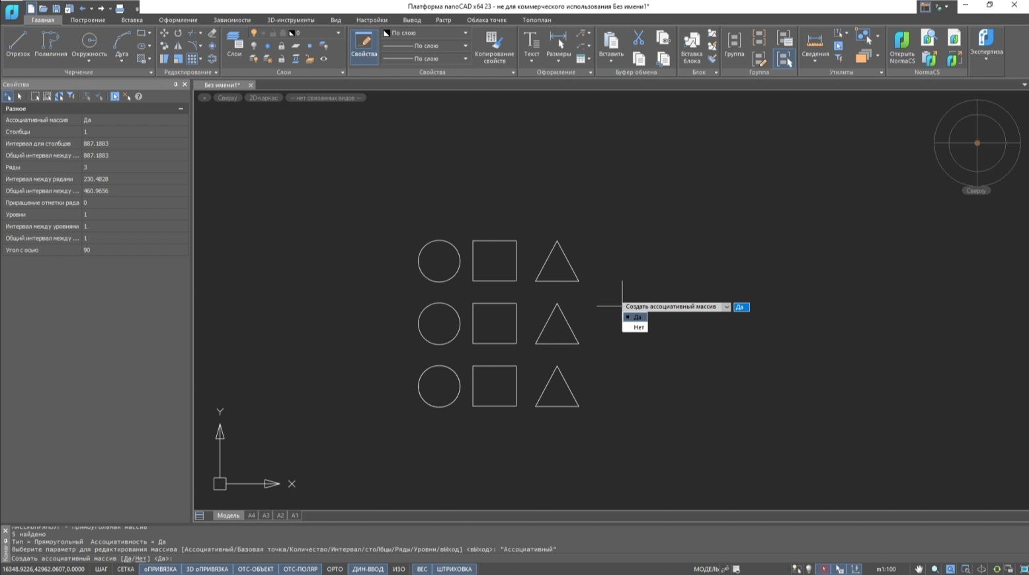
Task: Click the quick-select filter icon in Свойства panel
Action: (x=71, y=97)
